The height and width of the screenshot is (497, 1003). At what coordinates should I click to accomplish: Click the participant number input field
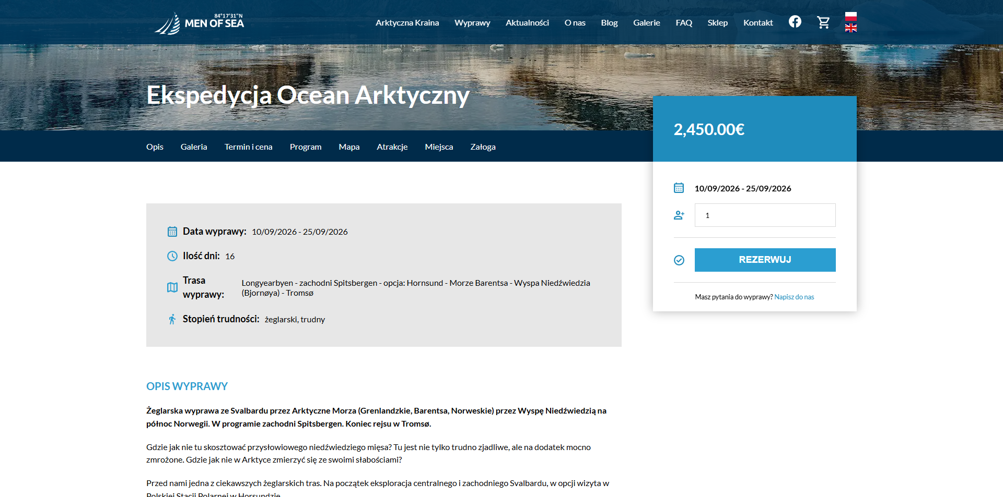click(x=765, y=215)
